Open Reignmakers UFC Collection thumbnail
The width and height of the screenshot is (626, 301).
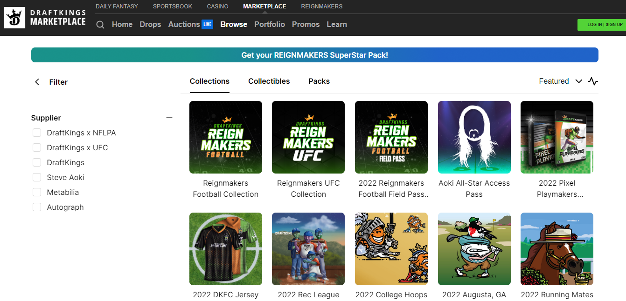point(308,137)
